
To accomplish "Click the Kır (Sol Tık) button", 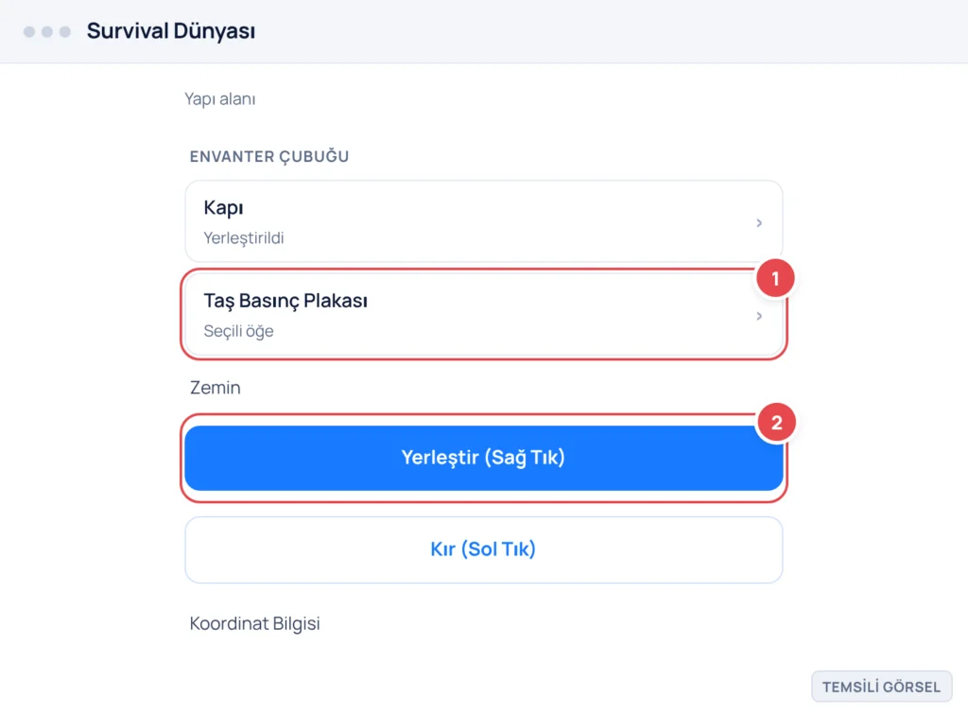I will tap(483, 549).
